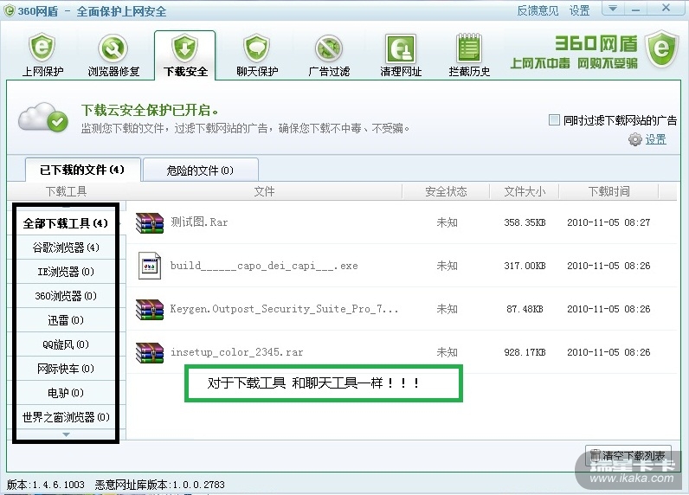Image resolution: width=689 pixels, height=495 pixels.
Task: Select 世界之窗浏览器 (0) in sidebar
Action: pyautogui.click(x=66, y=417)
